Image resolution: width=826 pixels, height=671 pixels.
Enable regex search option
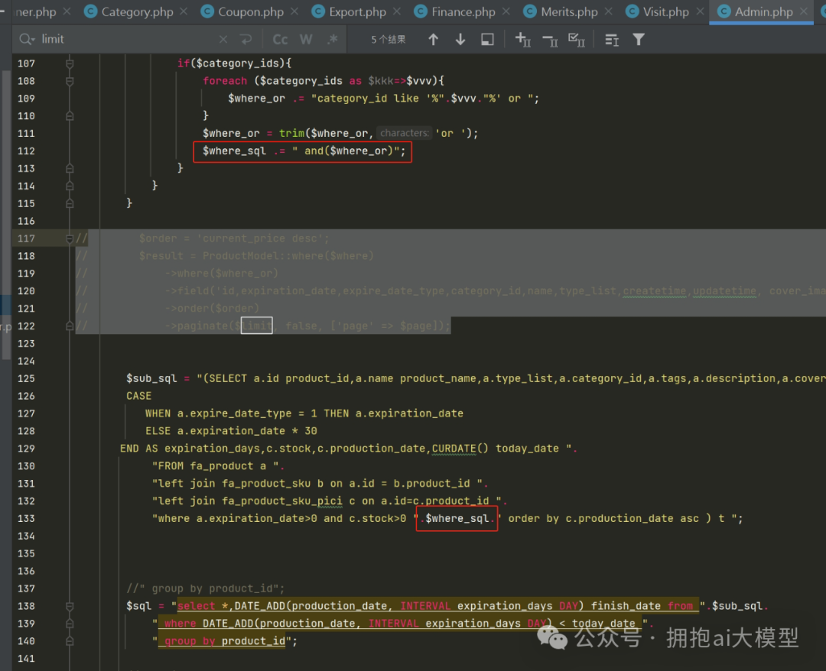332,39
